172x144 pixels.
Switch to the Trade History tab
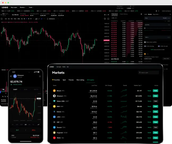pyautogui.click(x=124, y=14)
